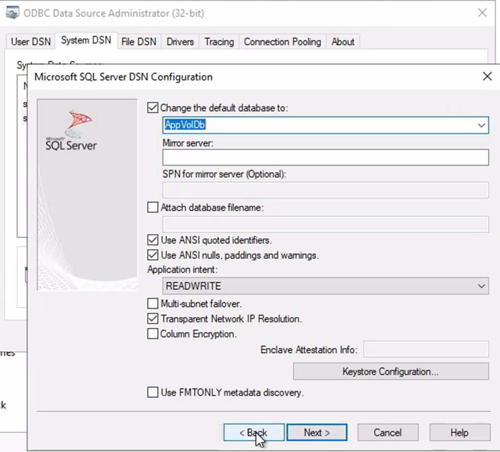The width and height of the screenshot is (500, 452).
Task: Open Keystore Configuration button
Action: click(x=391, y=371)
